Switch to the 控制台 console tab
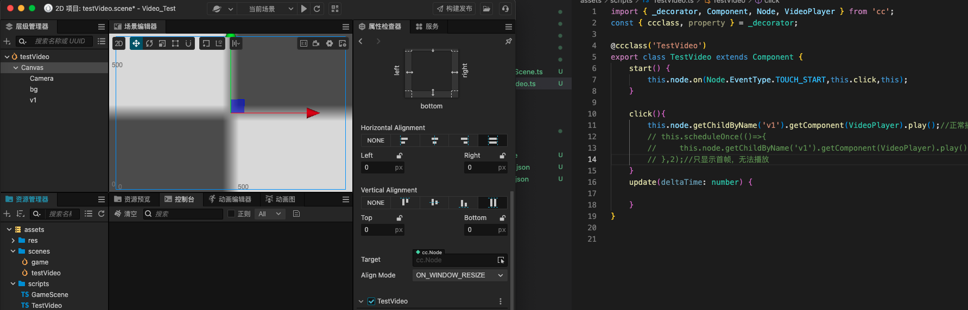The image size is (968, 310). point(180,199)
